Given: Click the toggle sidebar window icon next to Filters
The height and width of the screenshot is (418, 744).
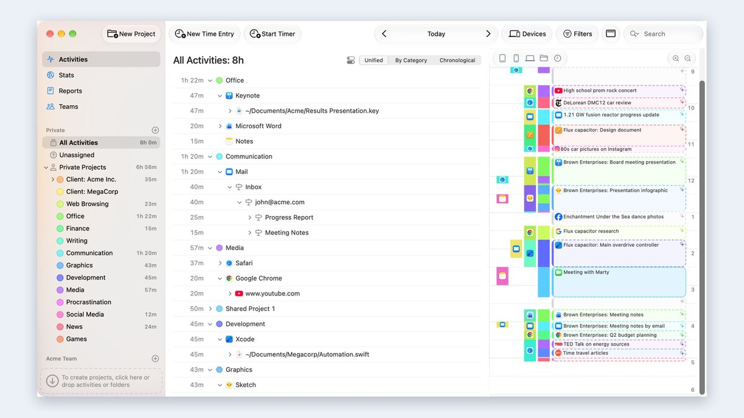Looking at the screenshot, I should pos(611,33).
